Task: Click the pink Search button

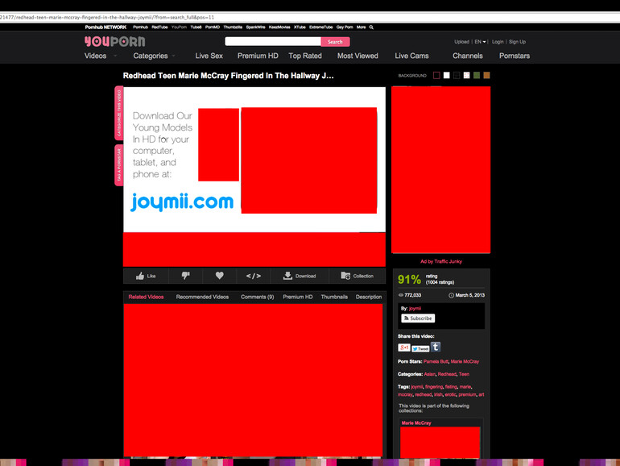Action: click(x=335, y=42)
